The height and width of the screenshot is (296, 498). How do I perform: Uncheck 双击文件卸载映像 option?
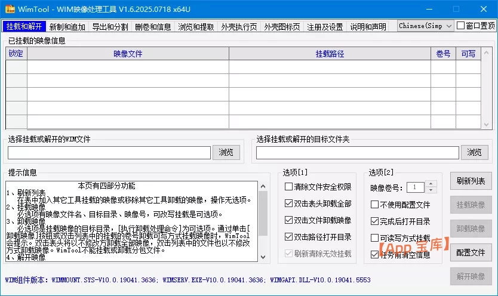(x=288, y=220)
